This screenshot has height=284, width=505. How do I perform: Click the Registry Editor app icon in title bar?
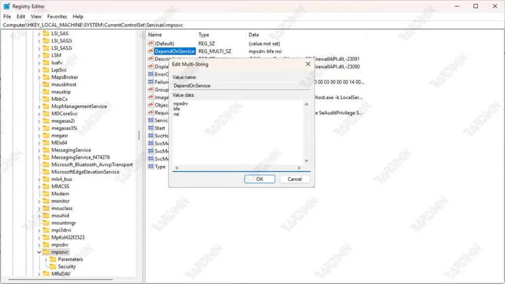pyautogui.click(x=6, y=6)
